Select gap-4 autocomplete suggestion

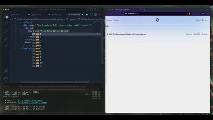[x=66, y=46]
